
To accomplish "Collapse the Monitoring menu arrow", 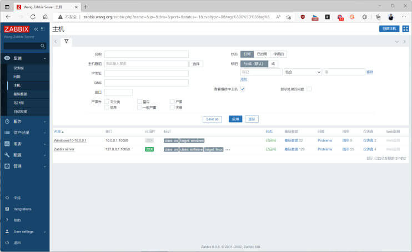I will (x=44, y=58).
